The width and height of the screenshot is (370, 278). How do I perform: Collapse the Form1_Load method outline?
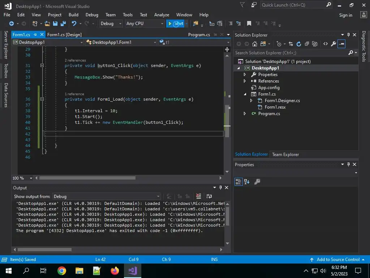point(42,99)
